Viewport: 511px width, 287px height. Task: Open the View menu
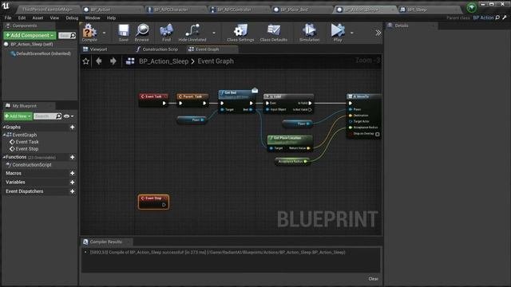54,18
